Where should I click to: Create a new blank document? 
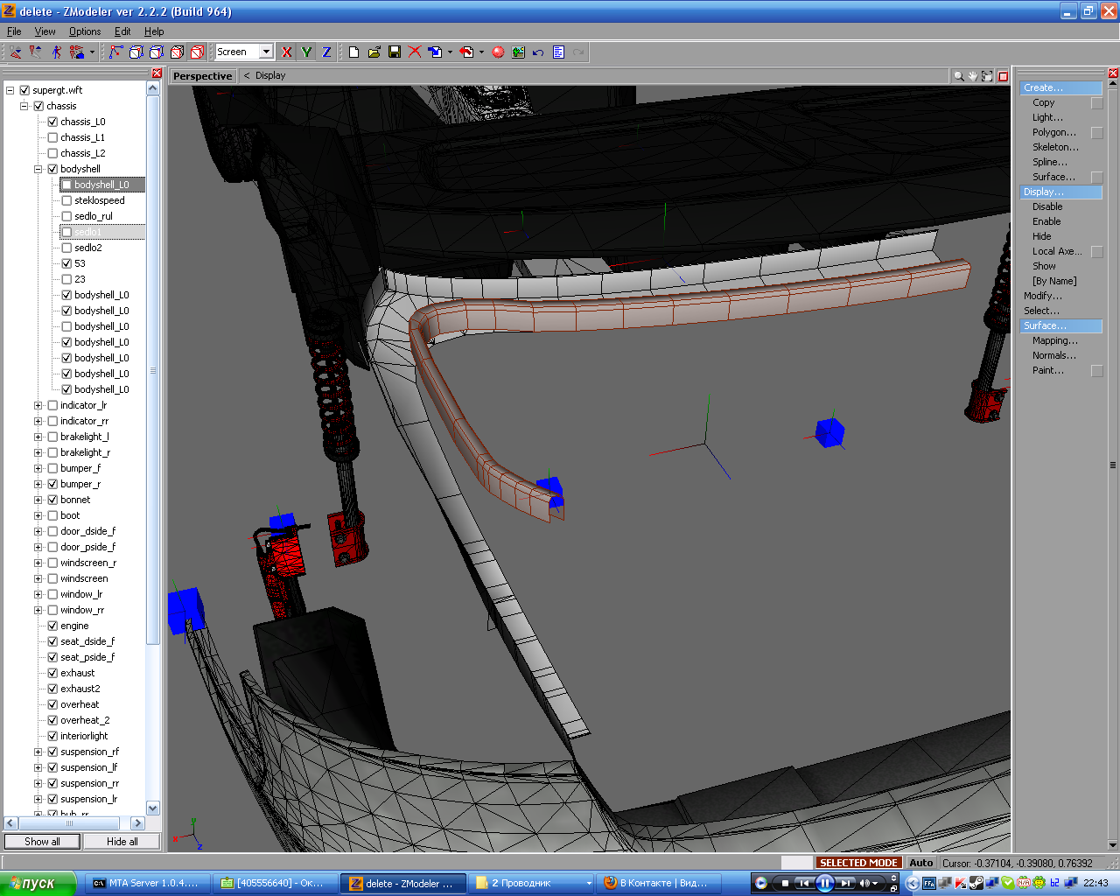pyautogui.click(x=353, y=52)
